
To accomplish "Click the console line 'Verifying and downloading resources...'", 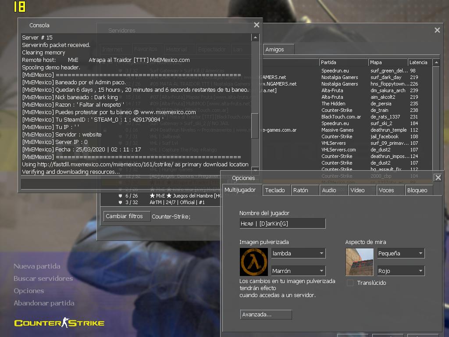I will coord(71,172).
